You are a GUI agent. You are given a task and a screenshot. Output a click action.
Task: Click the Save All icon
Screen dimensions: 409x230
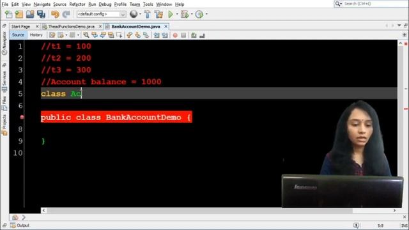pos(41,14)
